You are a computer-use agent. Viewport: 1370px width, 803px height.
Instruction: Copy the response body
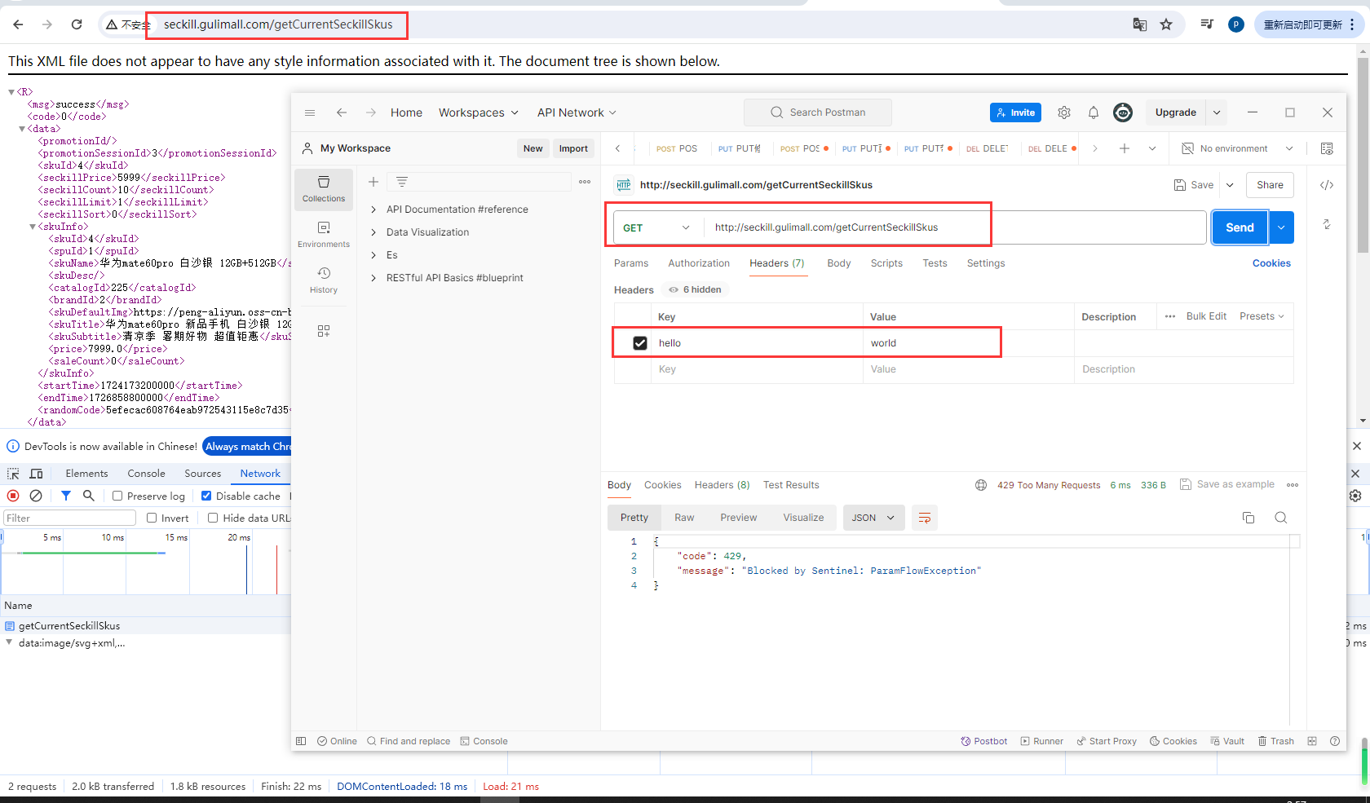click(1248, 518)
